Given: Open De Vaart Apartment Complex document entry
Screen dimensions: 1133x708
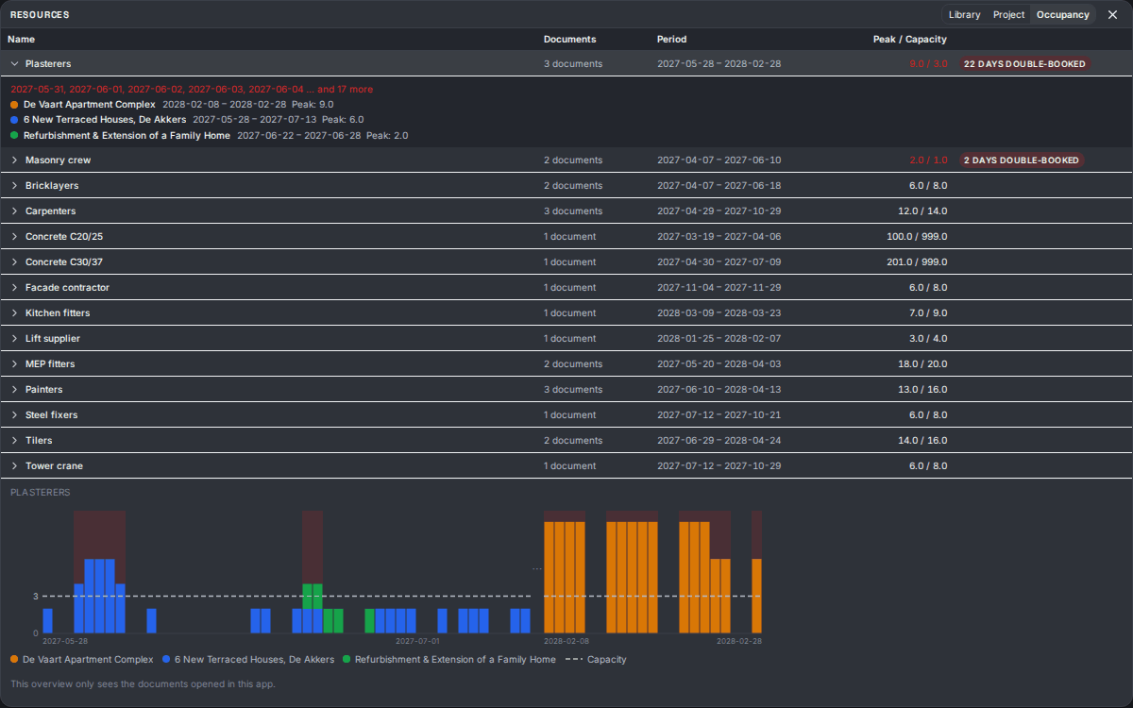Looking at the screenshot, I should click(x=90, y=105).
